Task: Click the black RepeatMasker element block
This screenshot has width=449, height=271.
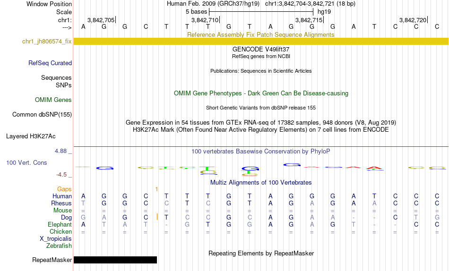Action: pos(115,260)
